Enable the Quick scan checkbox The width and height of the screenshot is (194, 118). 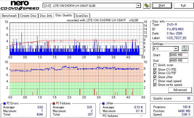(x=155, y=65)
